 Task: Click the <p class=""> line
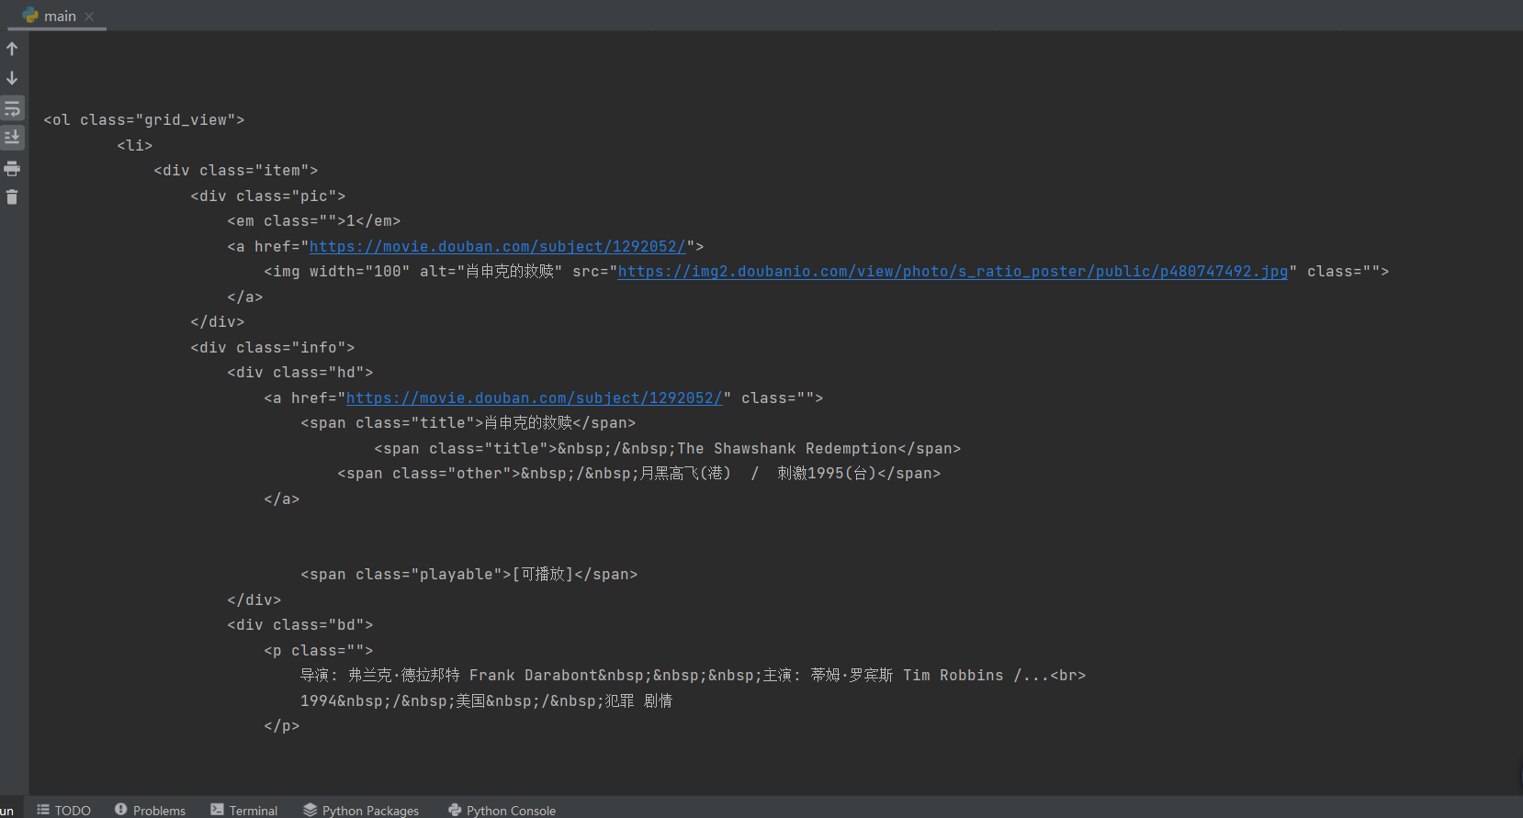(319, 650)
